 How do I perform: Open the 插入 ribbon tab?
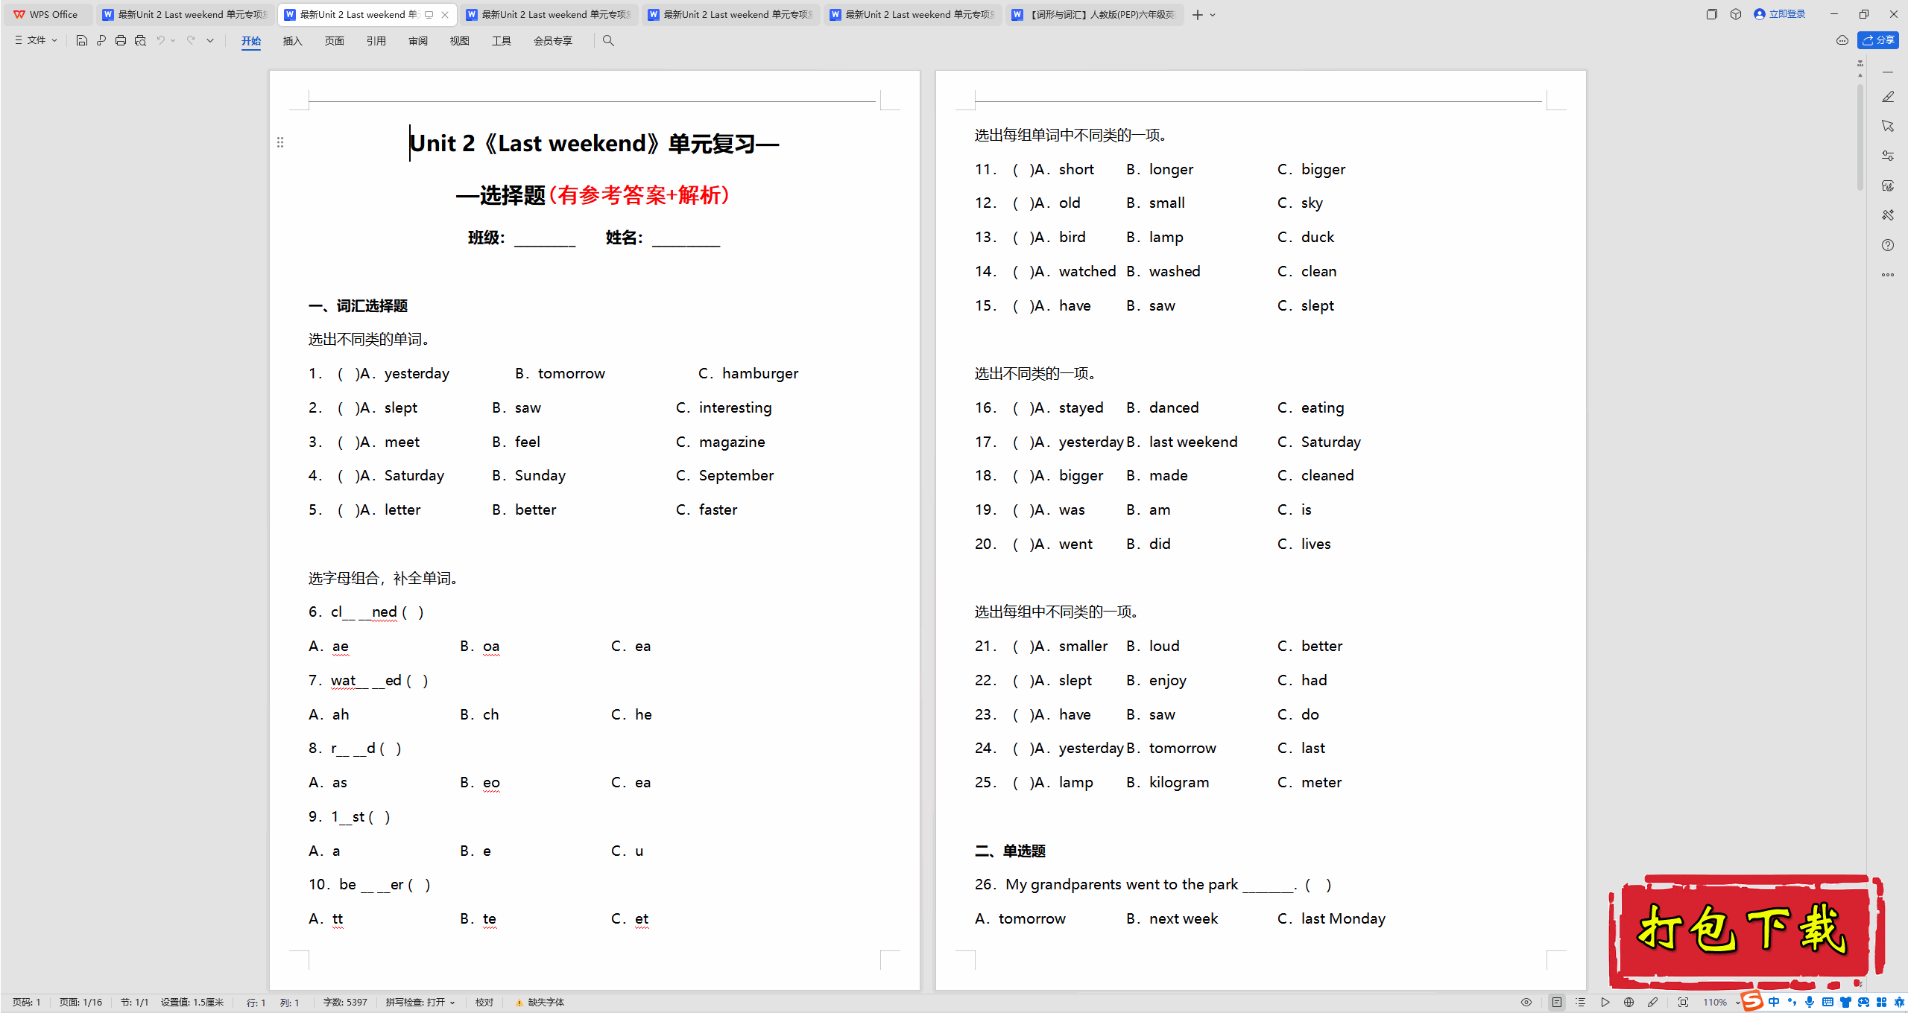coord(293,41)
